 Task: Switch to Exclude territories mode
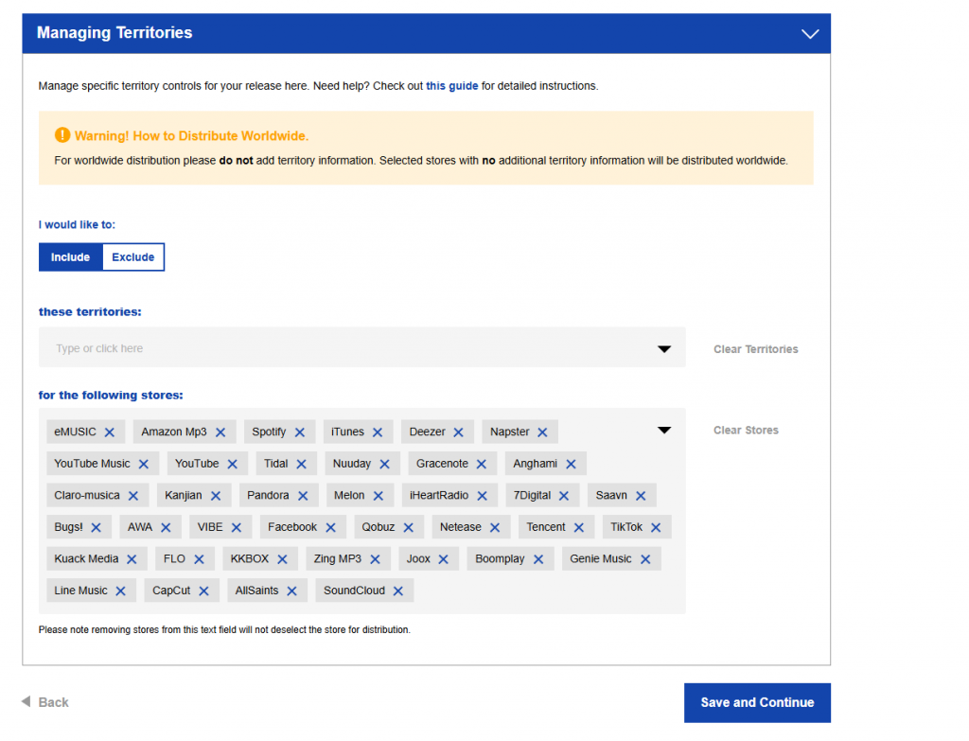pyautogui.click(x=132, y=257)
